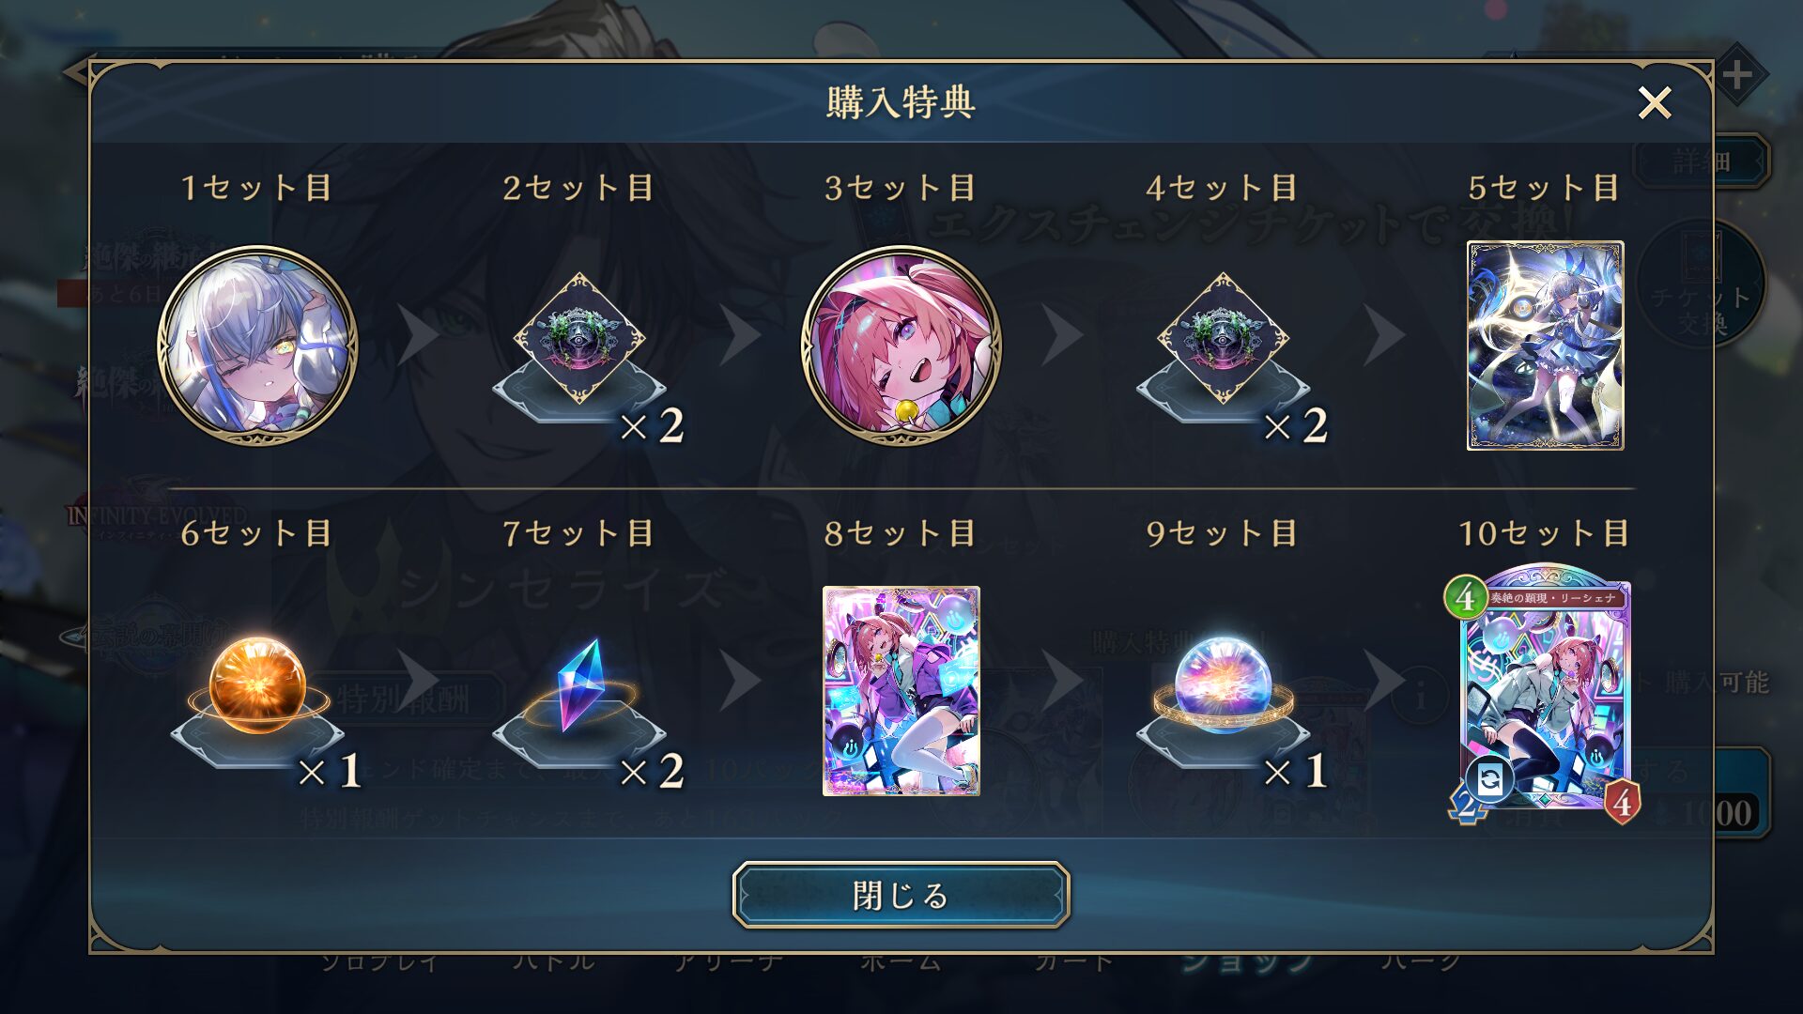1803x1014 pixels.
Task: Select the 6セット目 label
Action: click(256, 533)
